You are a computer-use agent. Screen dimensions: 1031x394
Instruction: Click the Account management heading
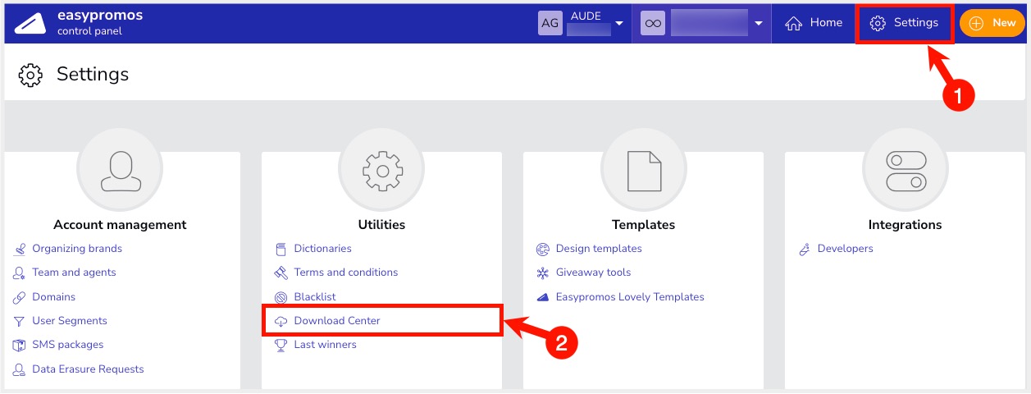point(120,225)
